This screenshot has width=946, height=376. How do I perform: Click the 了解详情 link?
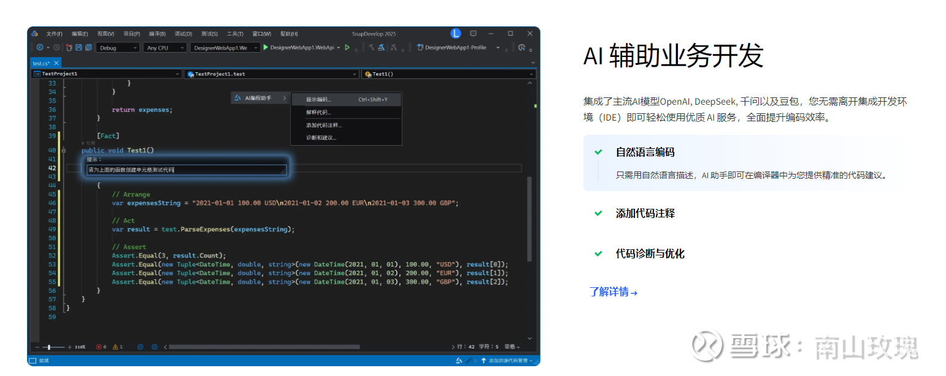(613, 292)
